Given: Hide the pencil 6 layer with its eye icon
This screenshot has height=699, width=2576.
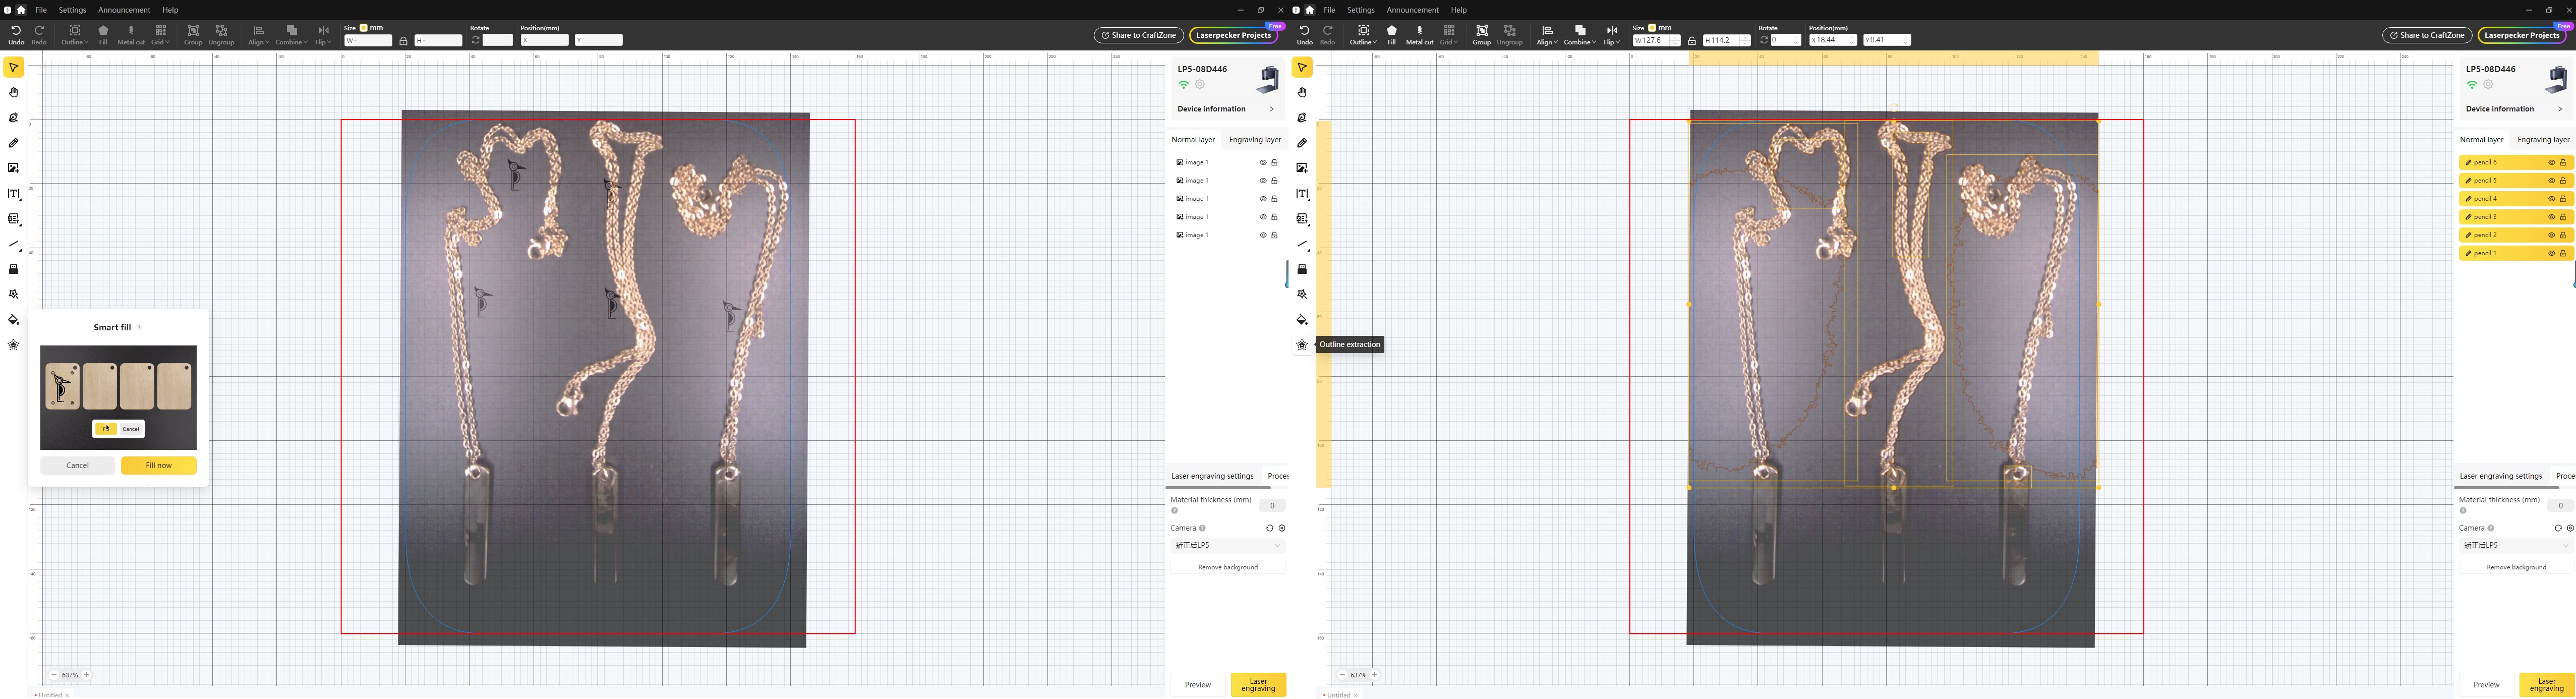Looking at the screenshot, I should pos(2551,162).
